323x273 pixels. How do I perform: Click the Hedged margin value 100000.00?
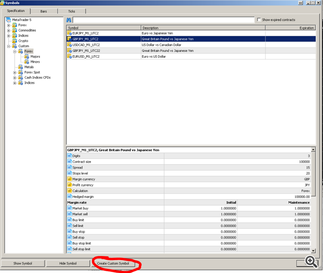[302, 197]
